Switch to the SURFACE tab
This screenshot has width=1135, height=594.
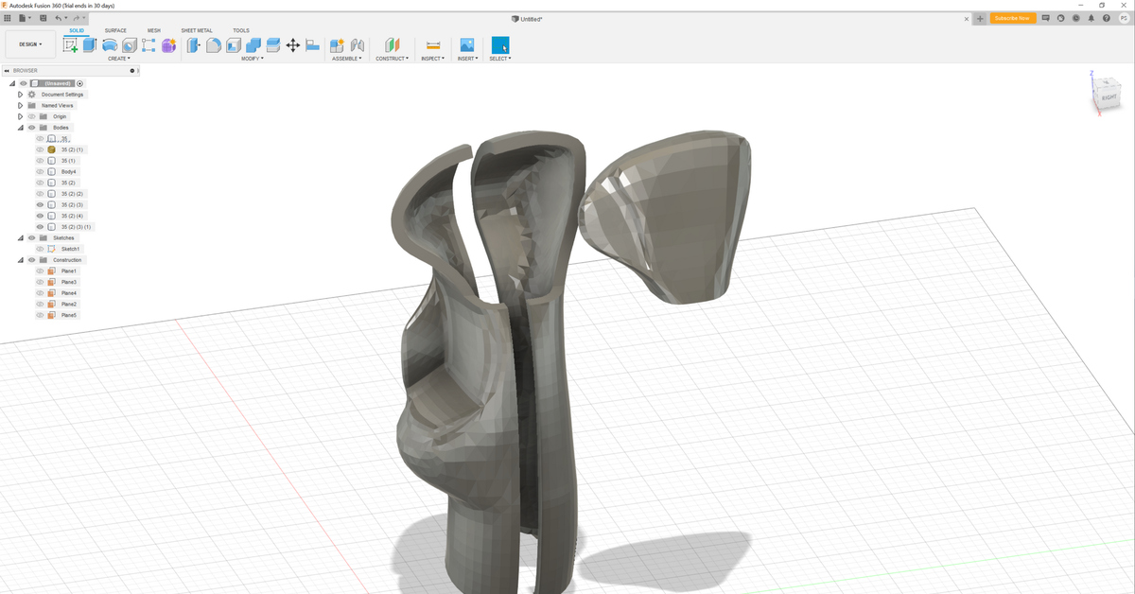(x=115, y=30)
